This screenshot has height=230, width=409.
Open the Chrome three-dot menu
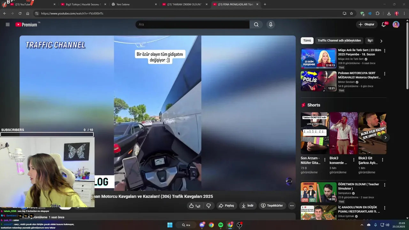[405, 13]
